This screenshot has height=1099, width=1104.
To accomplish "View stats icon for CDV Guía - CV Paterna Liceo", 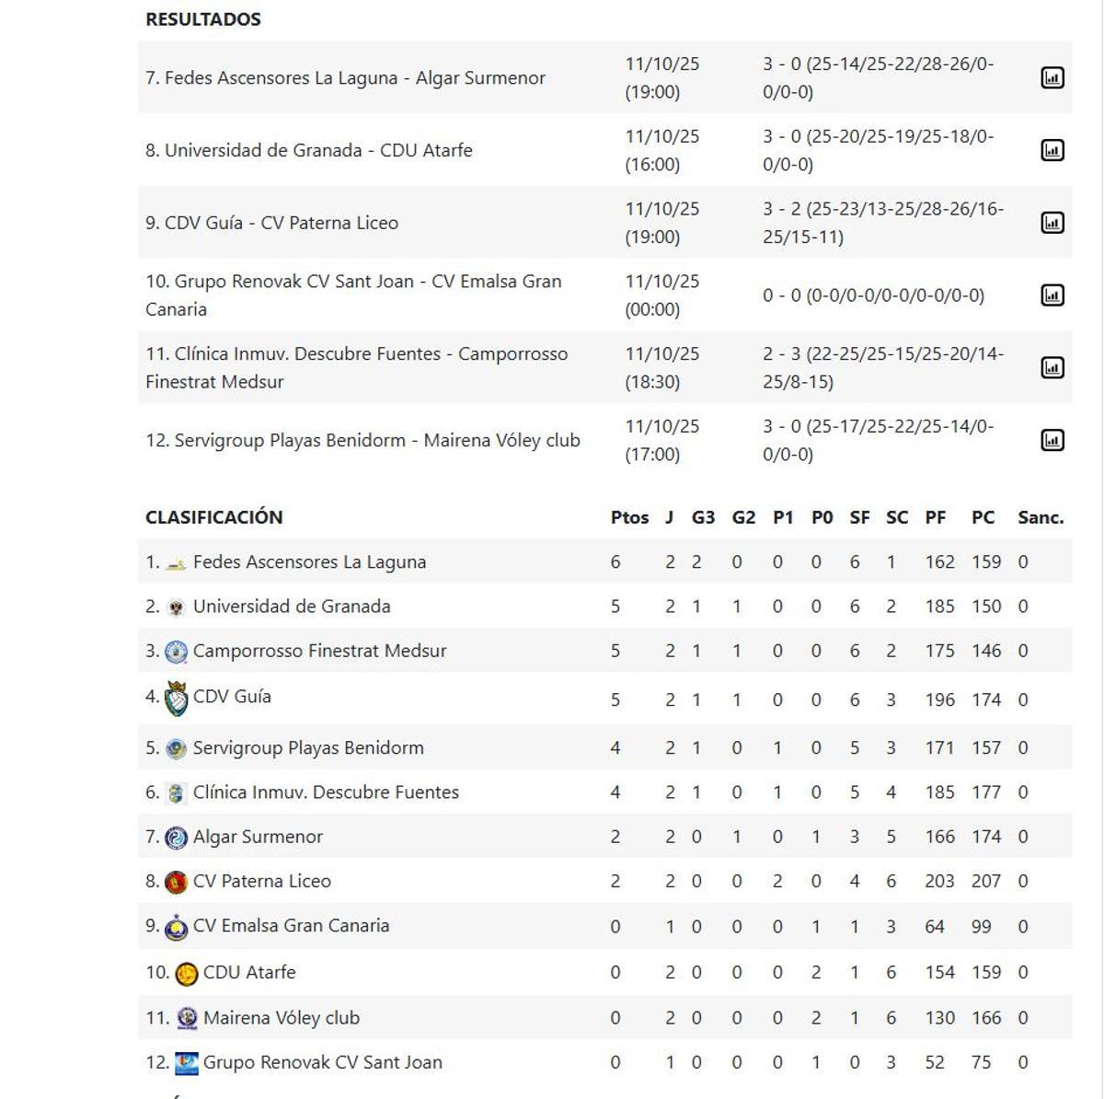I will (x=1052, y=221).
